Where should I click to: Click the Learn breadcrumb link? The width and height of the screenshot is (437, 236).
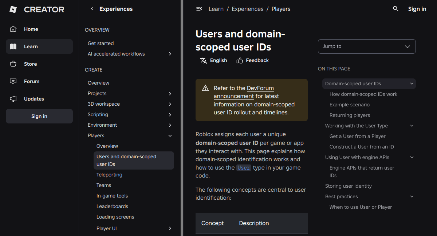point(216,9)
